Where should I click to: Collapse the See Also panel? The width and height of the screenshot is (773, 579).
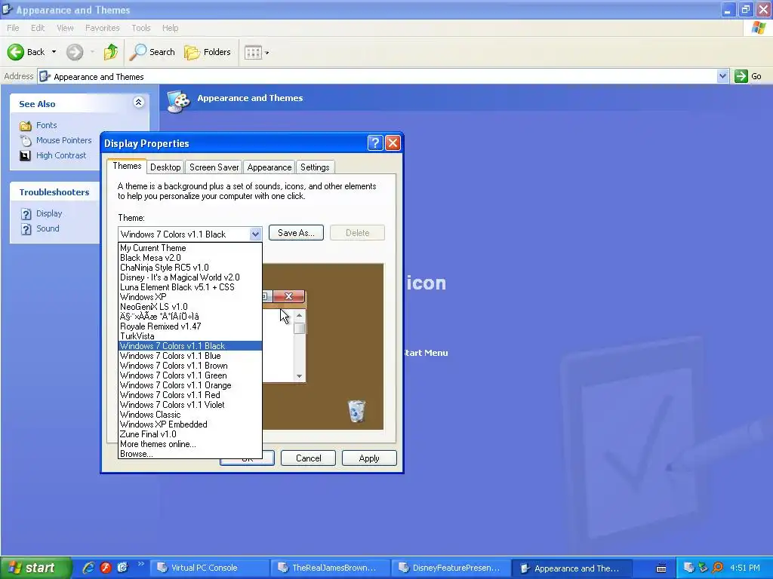[x=139, y=103]
